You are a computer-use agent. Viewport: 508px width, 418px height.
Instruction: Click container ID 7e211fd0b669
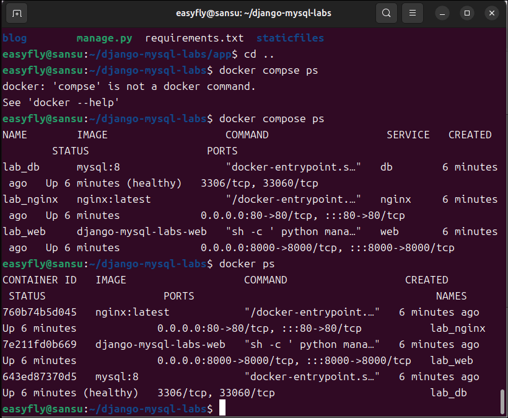pyautogui.click(x=40, y=344)
